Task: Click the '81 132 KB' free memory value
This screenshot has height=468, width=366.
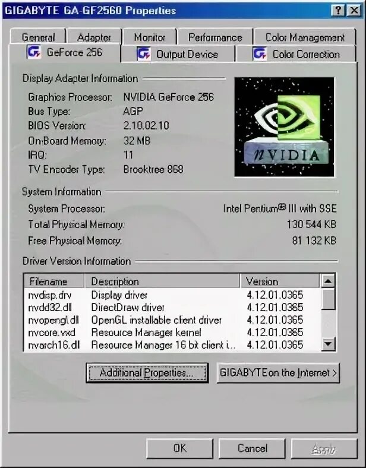Action: 314,241
